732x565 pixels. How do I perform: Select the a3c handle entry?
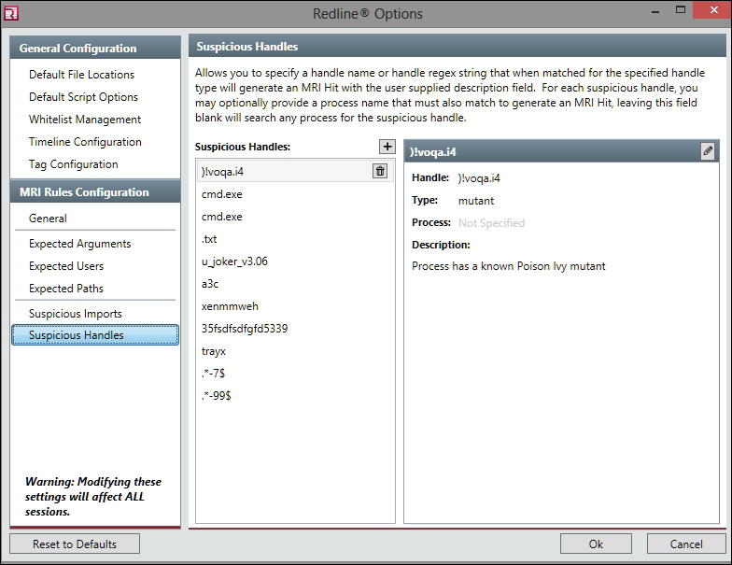pyautogui.click(x=295, y=284)
